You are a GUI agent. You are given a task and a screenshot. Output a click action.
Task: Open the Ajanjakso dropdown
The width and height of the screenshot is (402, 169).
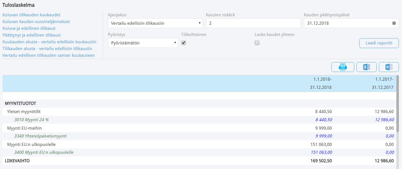[155, 23]
